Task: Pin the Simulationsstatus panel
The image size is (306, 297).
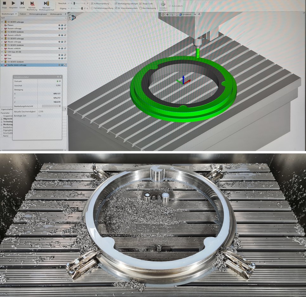Action: click(x=58, y=77)
